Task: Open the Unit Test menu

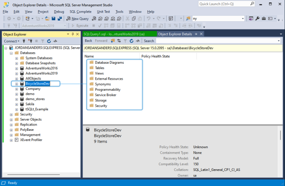Action: point(104,11)
